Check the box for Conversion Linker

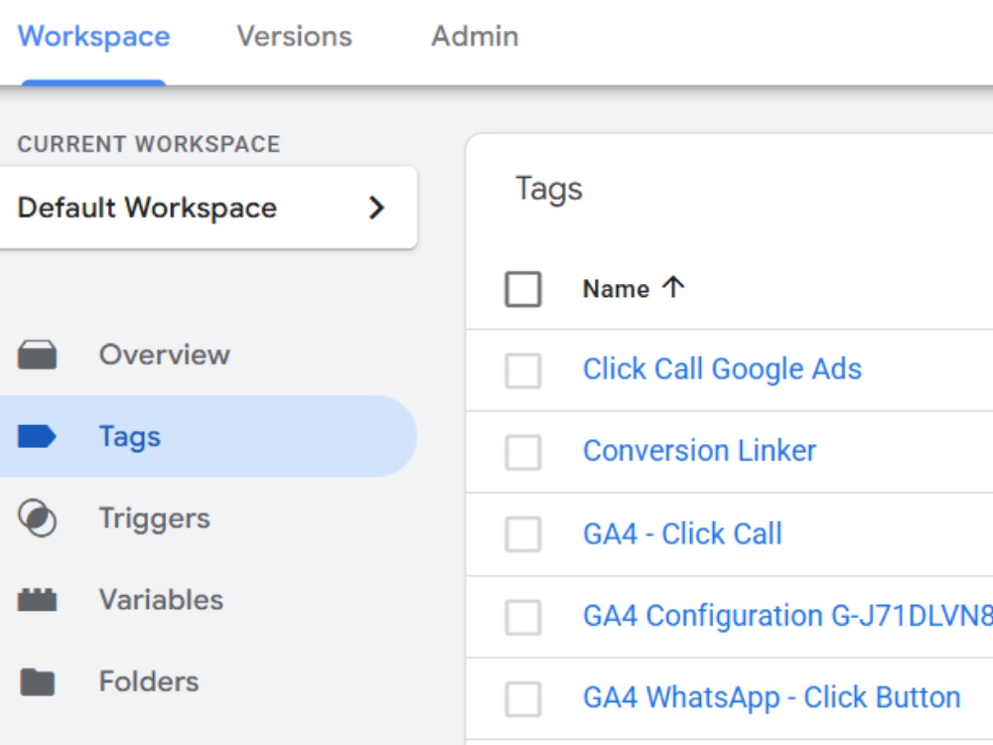(523, 452)
